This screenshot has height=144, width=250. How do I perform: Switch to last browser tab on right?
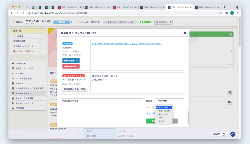[207, 7]
